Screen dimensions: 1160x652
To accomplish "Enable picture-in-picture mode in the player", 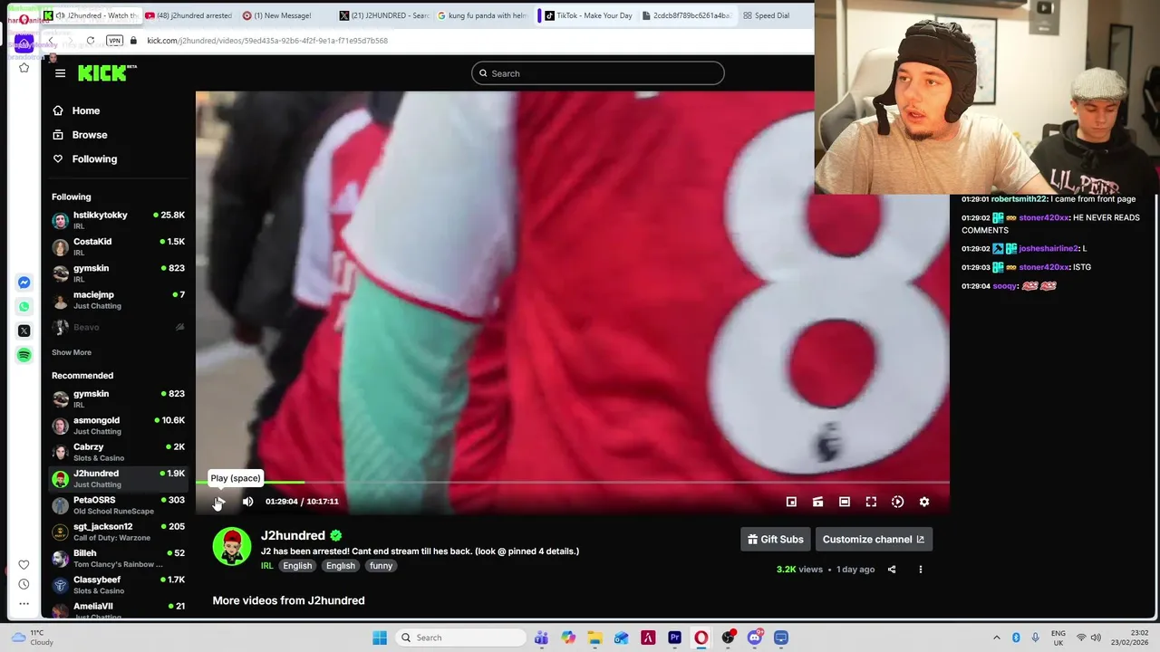I will tap(791, 502).
